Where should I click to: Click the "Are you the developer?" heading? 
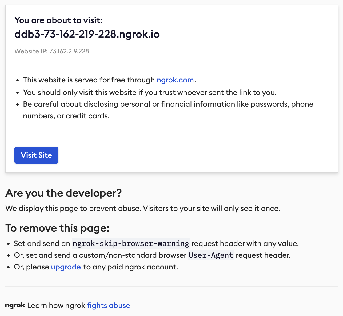pyautogui.click(x=63, y=193)
